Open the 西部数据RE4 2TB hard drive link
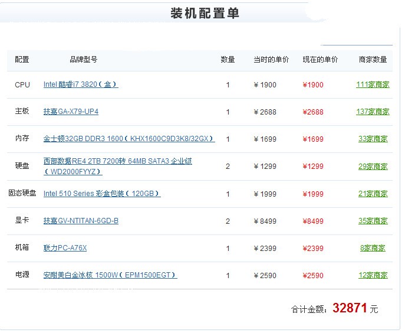This screenshot has width=405, height=336. point(117,166)
